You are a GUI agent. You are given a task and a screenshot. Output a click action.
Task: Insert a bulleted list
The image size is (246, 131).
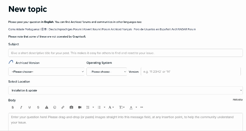99,107
